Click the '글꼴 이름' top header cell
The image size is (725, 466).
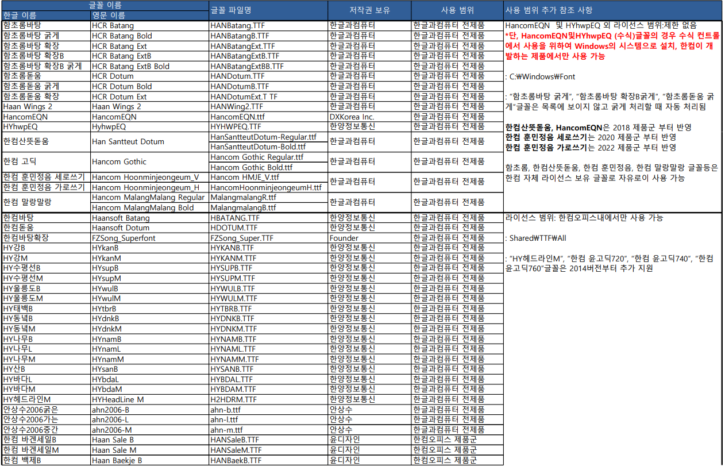click(105, 5)
